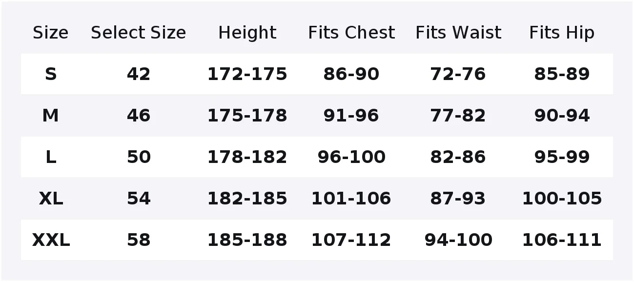Viewport: 634px width, 282px height.
Task: Select the XXL size row label
Action: [x=51, y=240]
